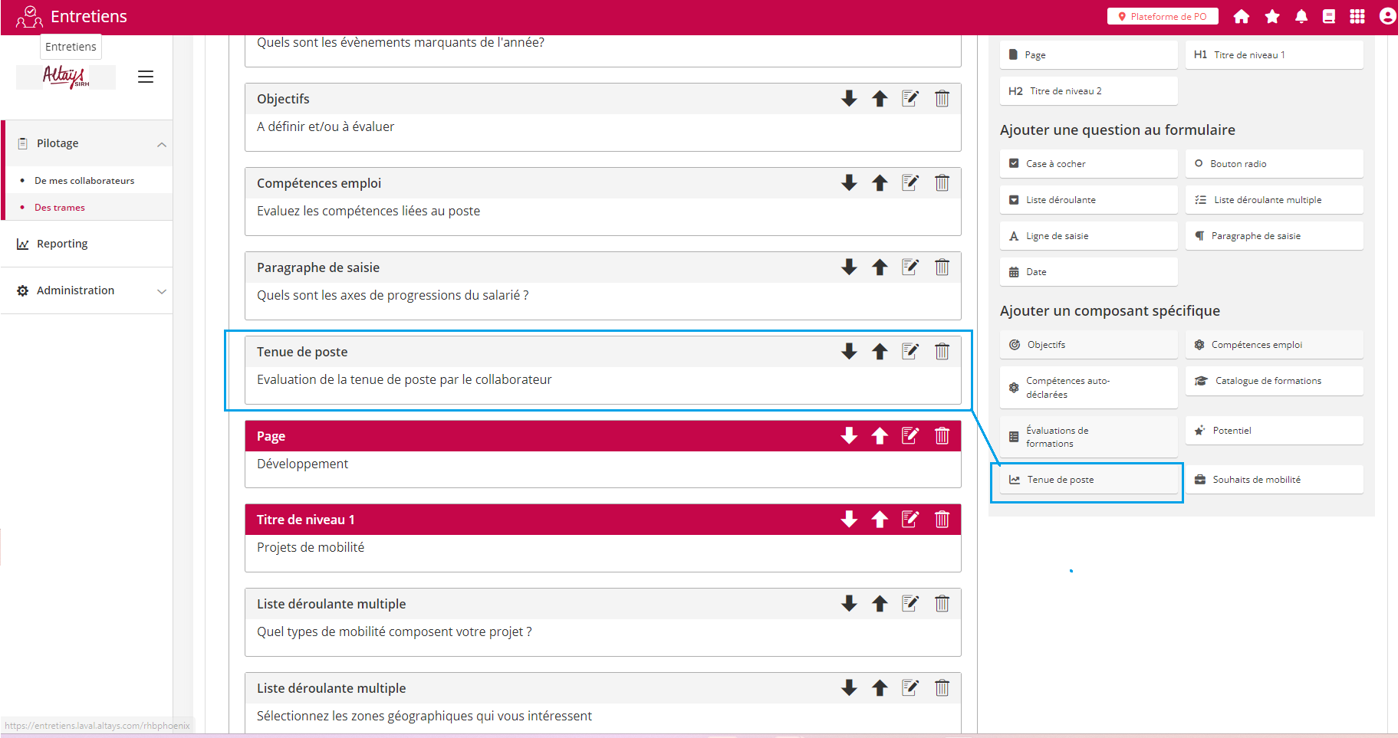Click the Plateforme de PO button
1398x738 pixels.
[x=1163, y=17]
